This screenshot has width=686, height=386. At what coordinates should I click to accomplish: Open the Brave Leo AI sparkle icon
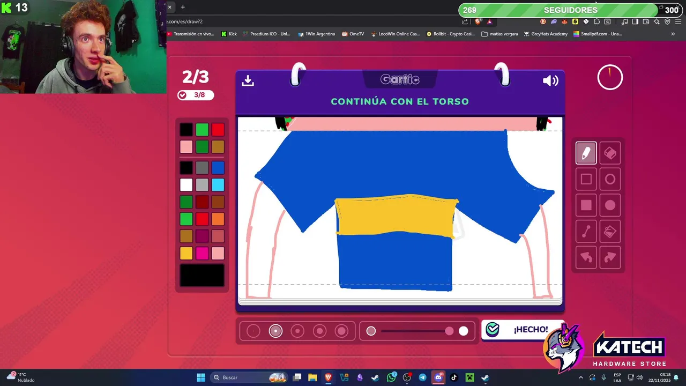point(657,21)
